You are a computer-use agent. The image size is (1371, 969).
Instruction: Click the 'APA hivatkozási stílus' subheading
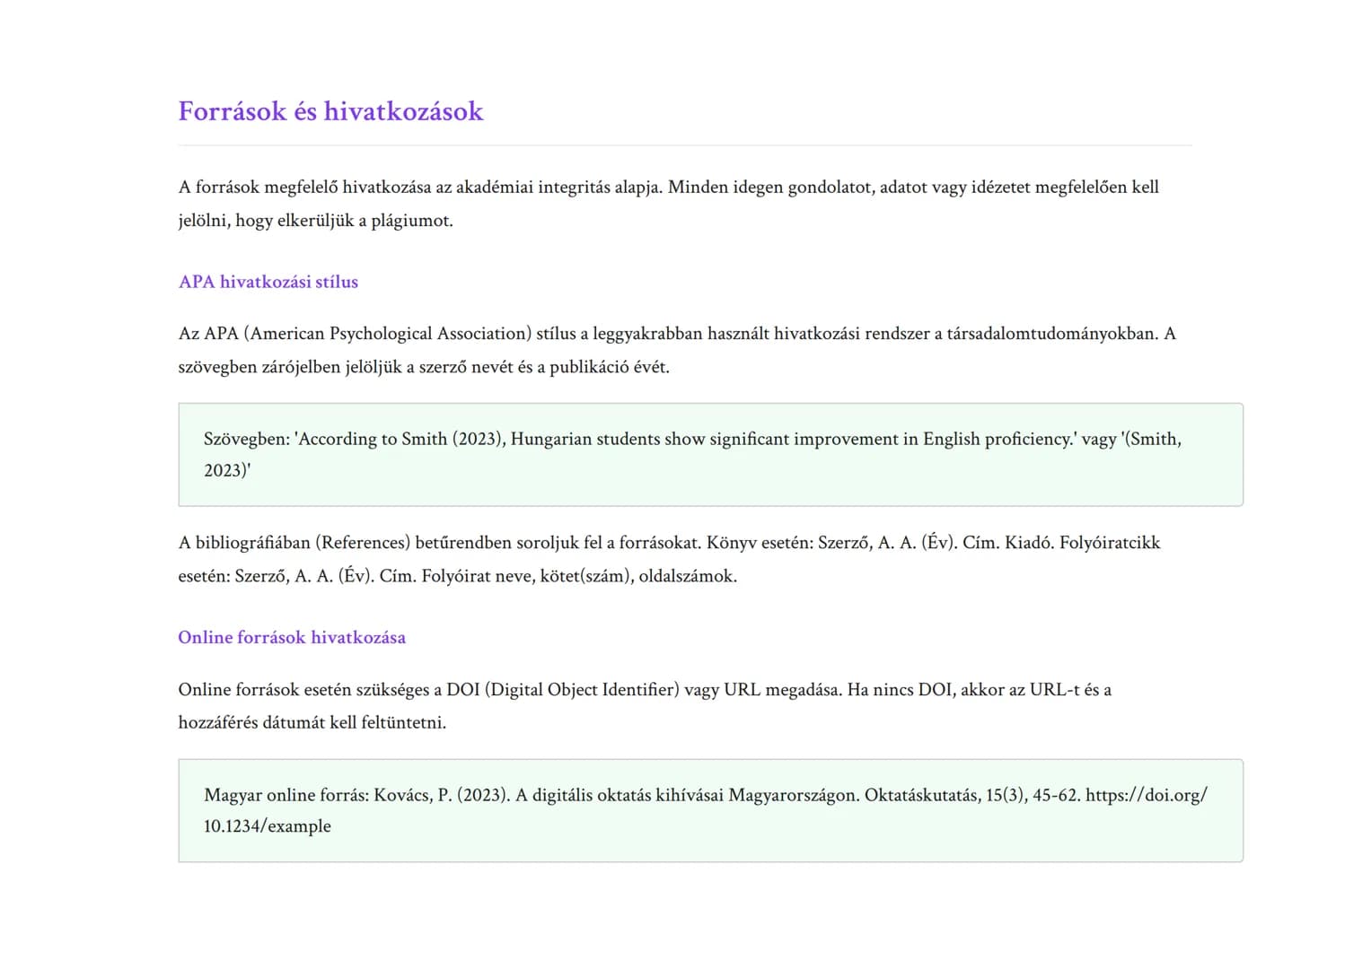268,282
